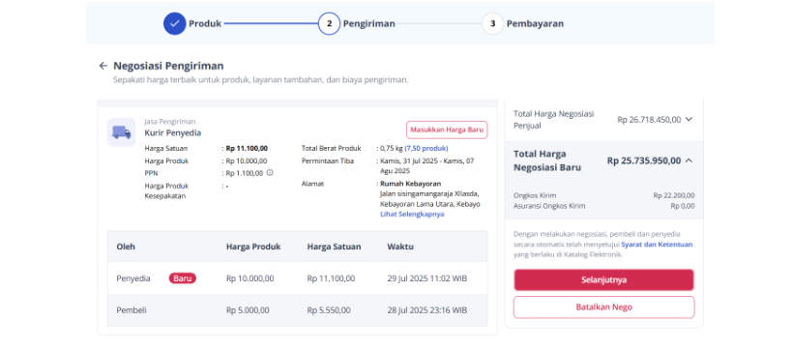Click the Selanjutnya button
Screen dimensions: 792x351
click(x=604, y=279)
